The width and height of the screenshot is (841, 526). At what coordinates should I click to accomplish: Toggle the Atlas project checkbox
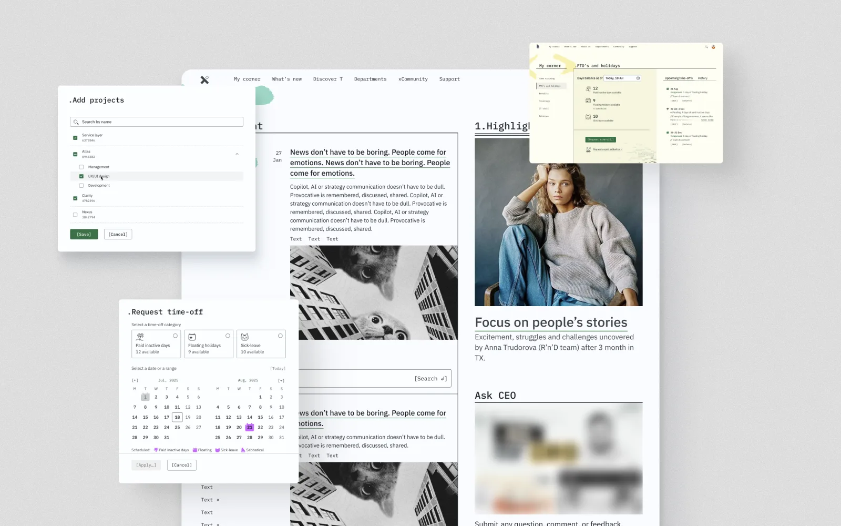click(75, 154)
